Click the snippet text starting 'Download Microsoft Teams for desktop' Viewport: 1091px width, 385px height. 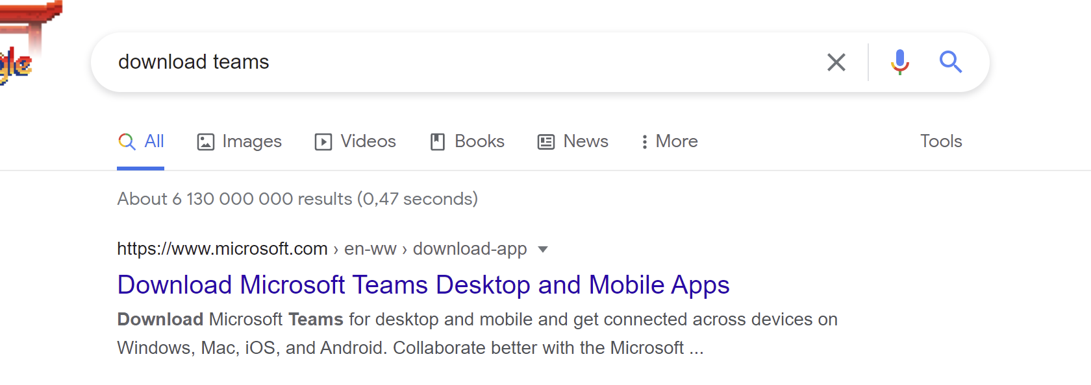point(477,334)
